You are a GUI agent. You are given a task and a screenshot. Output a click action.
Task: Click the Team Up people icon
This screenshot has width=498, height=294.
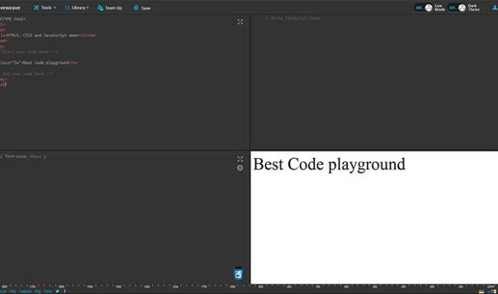(100, 8)
